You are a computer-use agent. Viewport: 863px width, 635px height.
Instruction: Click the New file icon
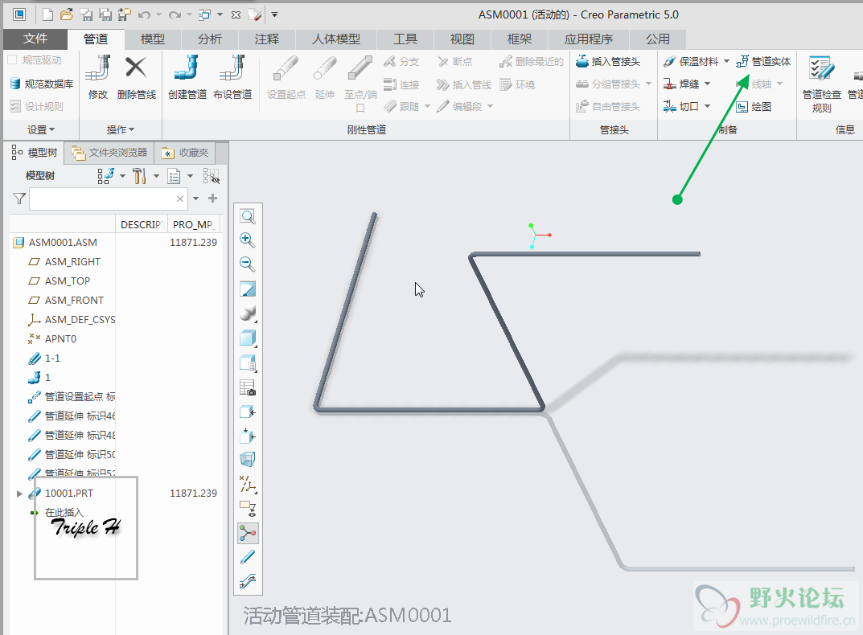tap(48, 14)
